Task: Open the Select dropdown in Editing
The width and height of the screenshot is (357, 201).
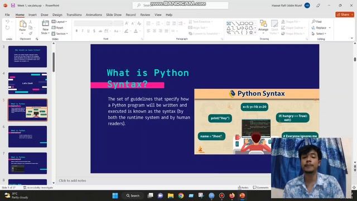Action: point(319,33)
